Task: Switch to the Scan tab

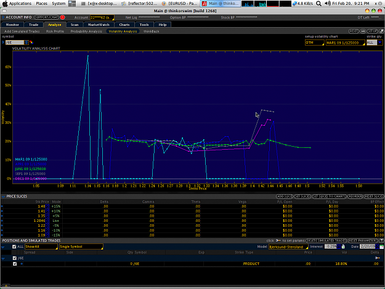Action: pyautogui.click(x=75, y=25)
